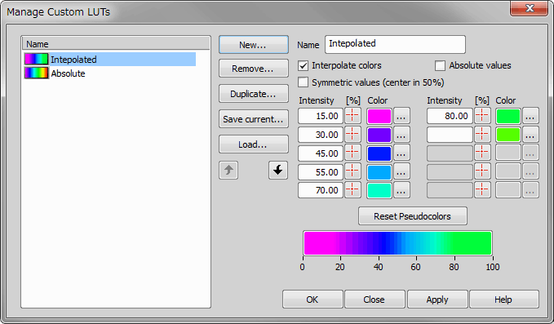The width and height of the screenshot is (554, 324).
Task: Move selected LUT up with the arrow button
Action: 228,171
